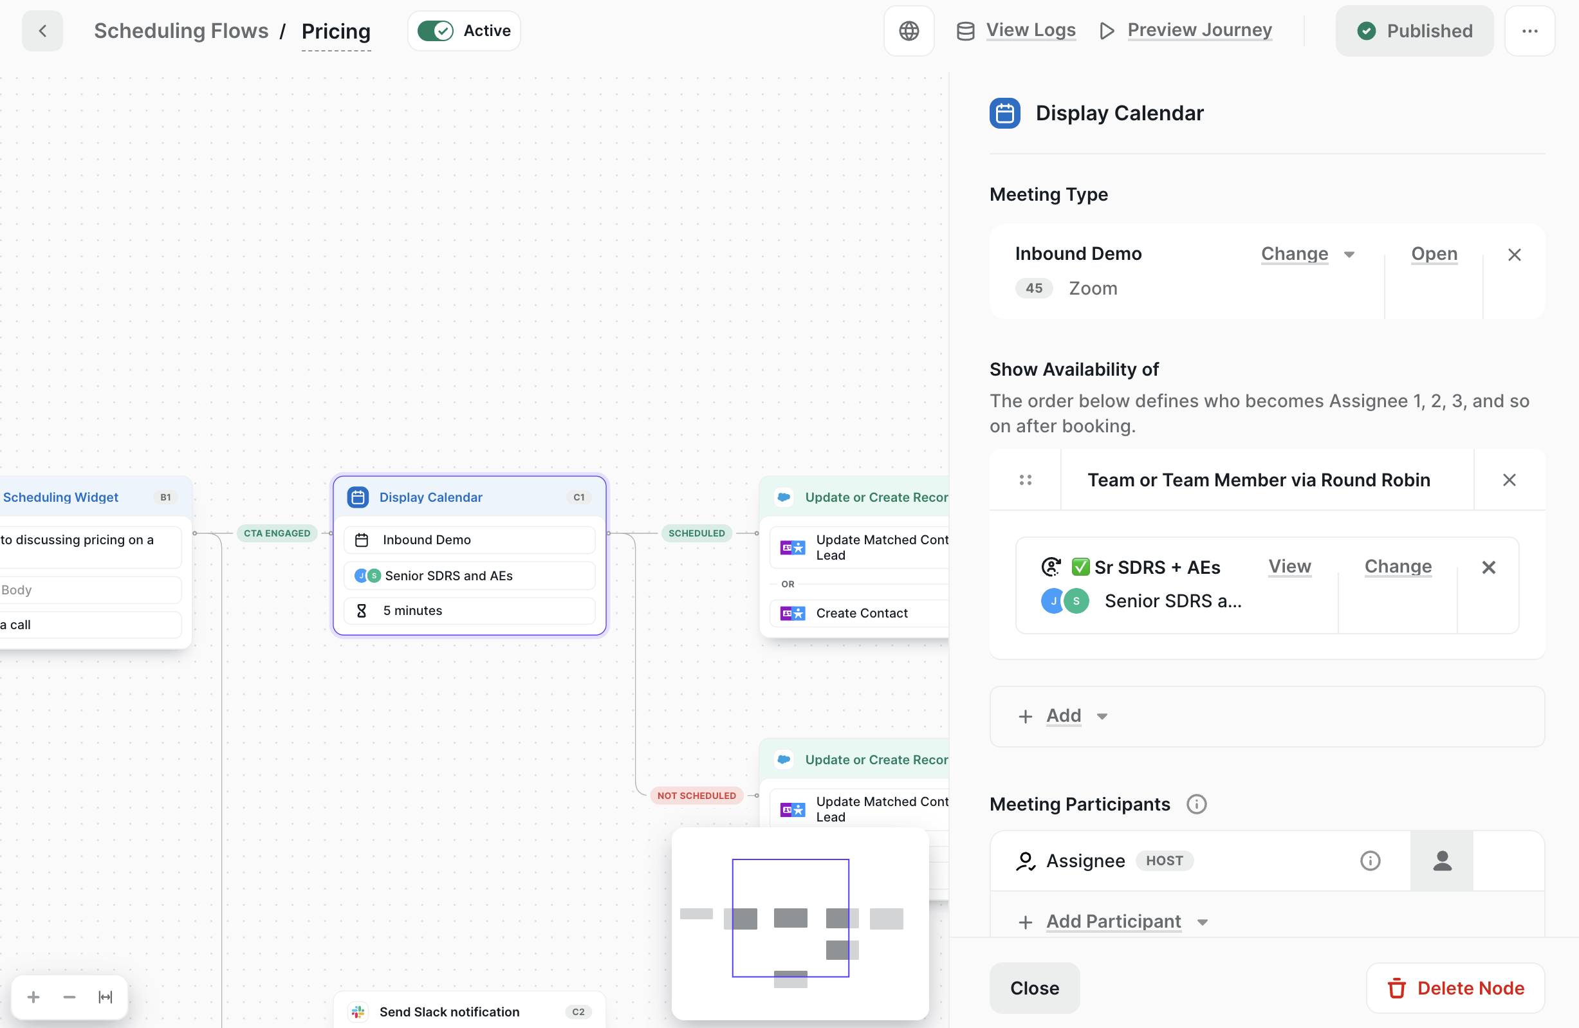Click the plus icon beside Add Participant
This screenshot has width=1579, height=1028.
click(1026, 922)
